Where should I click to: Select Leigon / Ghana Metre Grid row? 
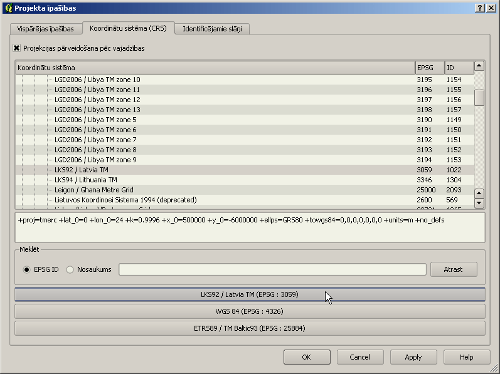245,190
